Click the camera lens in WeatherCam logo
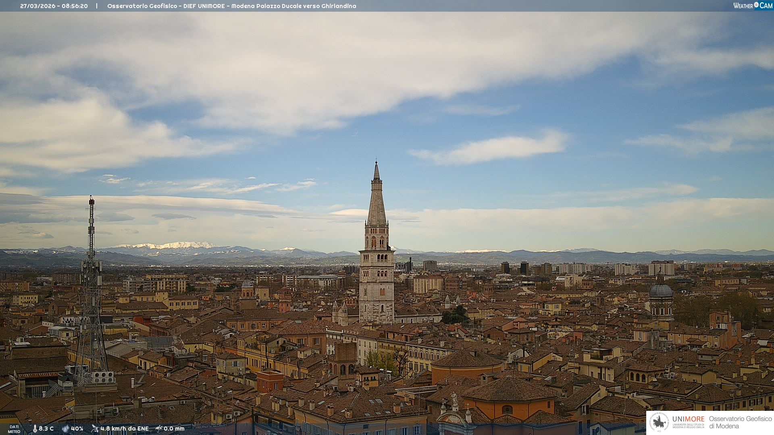 tap(756, 5)
